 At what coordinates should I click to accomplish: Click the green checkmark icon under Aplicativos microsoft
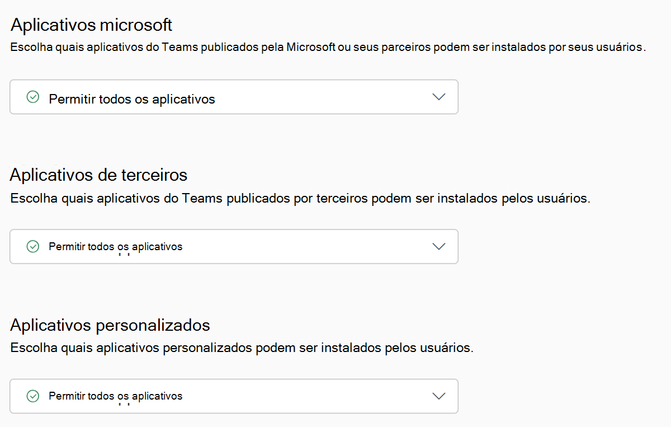point(33,97)
